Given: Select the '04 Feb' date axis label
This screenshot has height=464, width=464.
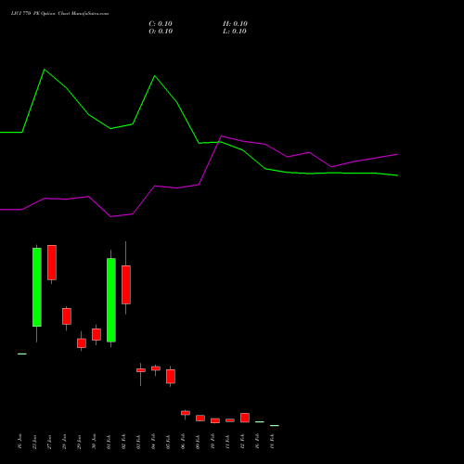Looking at the screenshot, I should tap(153, 442).
